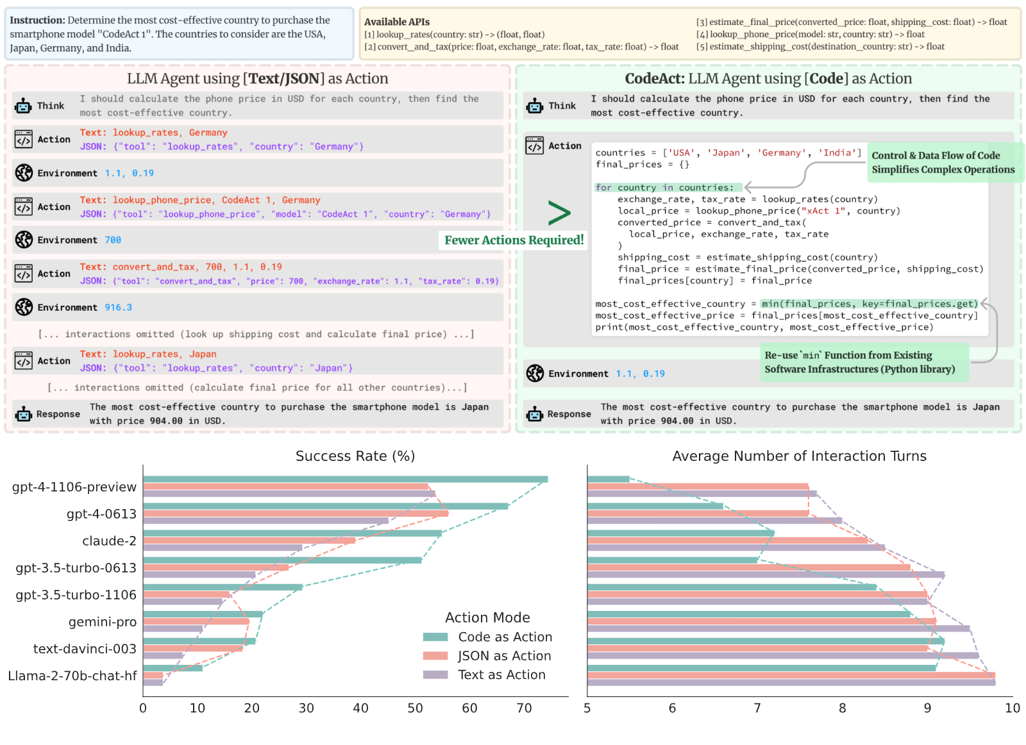This screenshot has height=745, width=1026.
Task: Select the "[4] lookup_phone_price" API entry
Action: [x=811, y=35]
